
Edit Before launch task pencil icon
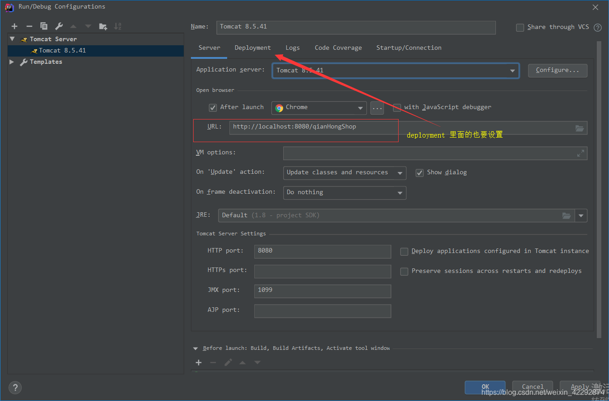228,363
